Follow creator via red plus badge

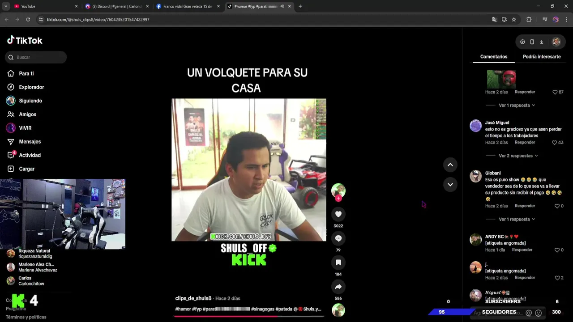338,198
